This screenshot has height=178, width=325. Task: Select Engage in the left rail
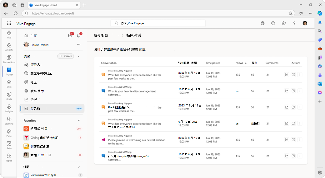[x=9, y=72]
